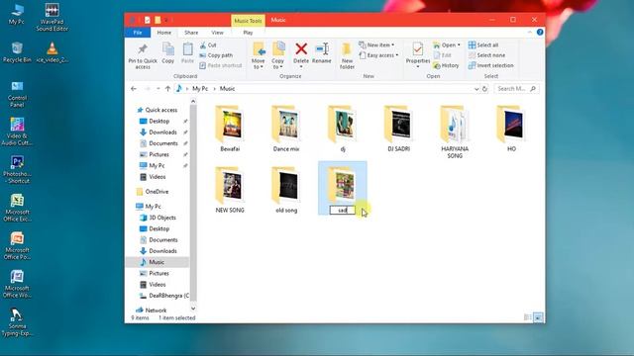634x356 pixels.
Task: Collapse the ribbon with chevron
Action: [530, 33]
